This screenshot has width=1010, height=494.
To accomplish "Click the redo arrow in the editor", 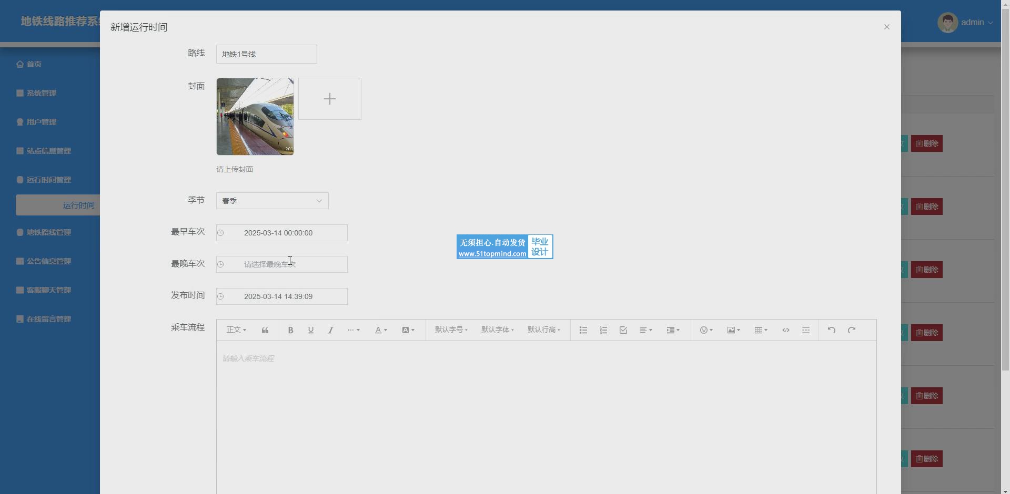I will [852, 330].
